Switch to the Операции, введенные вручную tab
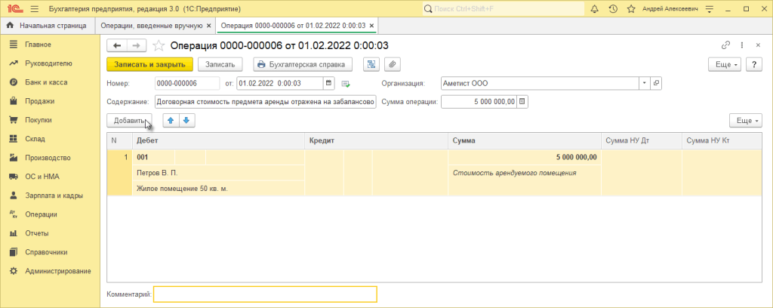This screenshot has width=773, height=308. point(157,26)
